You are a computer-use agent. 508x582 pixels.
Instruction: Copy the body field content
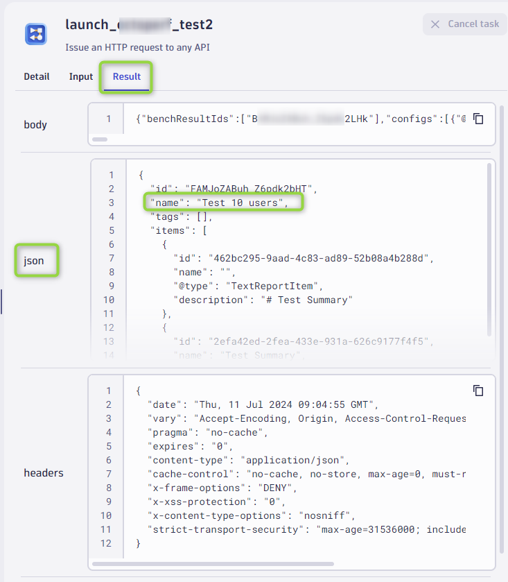pyautogui.click(x=478, y=119)
